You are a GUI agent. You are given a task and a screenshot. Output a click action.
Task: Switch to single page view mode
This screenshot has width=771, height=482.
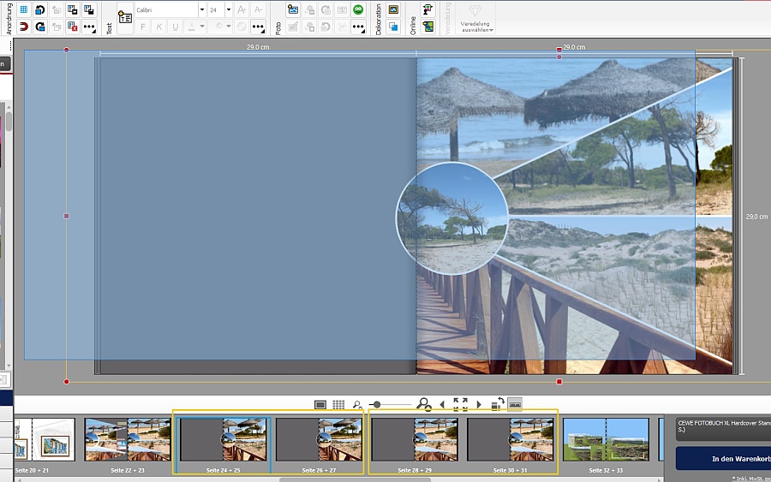[320, 404]
